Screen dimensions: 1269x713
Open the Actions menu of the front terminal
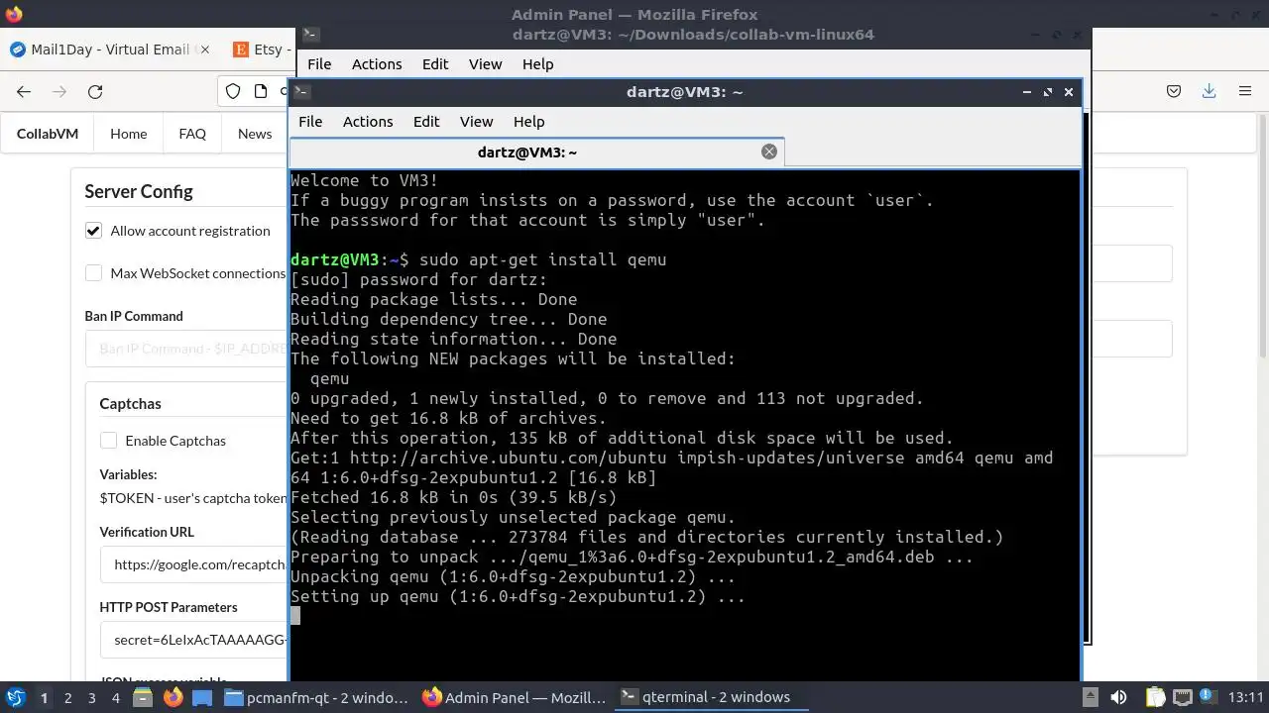(x=368, y=121)
